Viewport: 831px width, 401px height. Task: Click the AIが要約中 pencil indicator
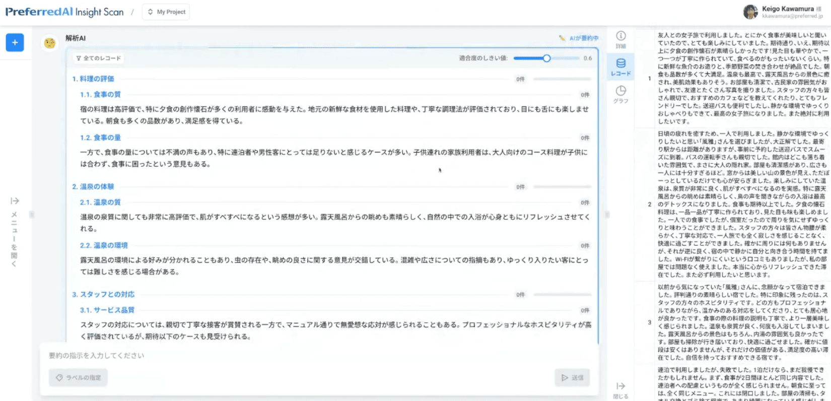[579, 38]
